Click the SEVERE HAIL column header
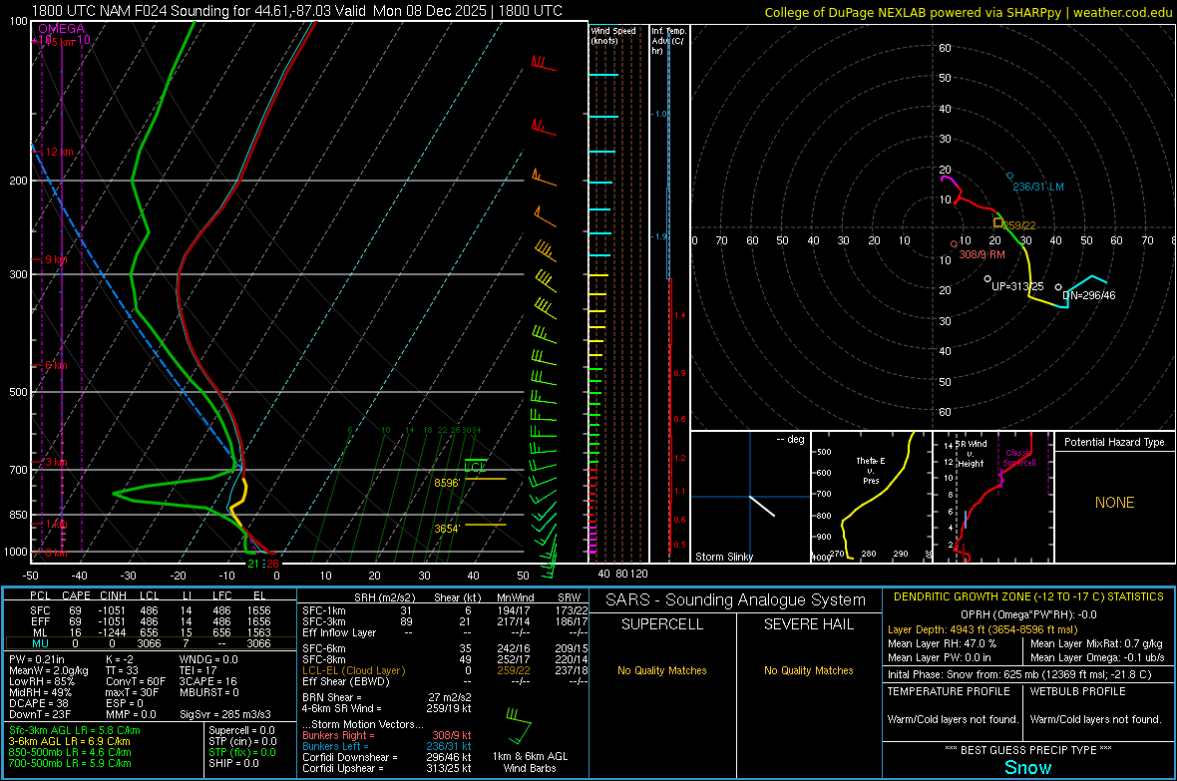This screenshot has height=781, width=1177. (808, 624)
